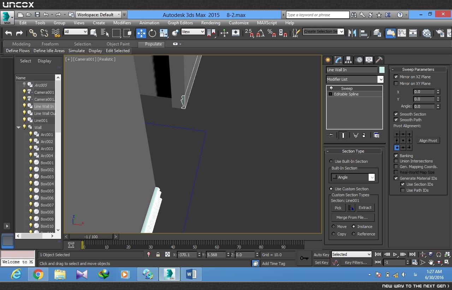
Task: Click the time slider showing -1 / 100
Action: [91, 237]
